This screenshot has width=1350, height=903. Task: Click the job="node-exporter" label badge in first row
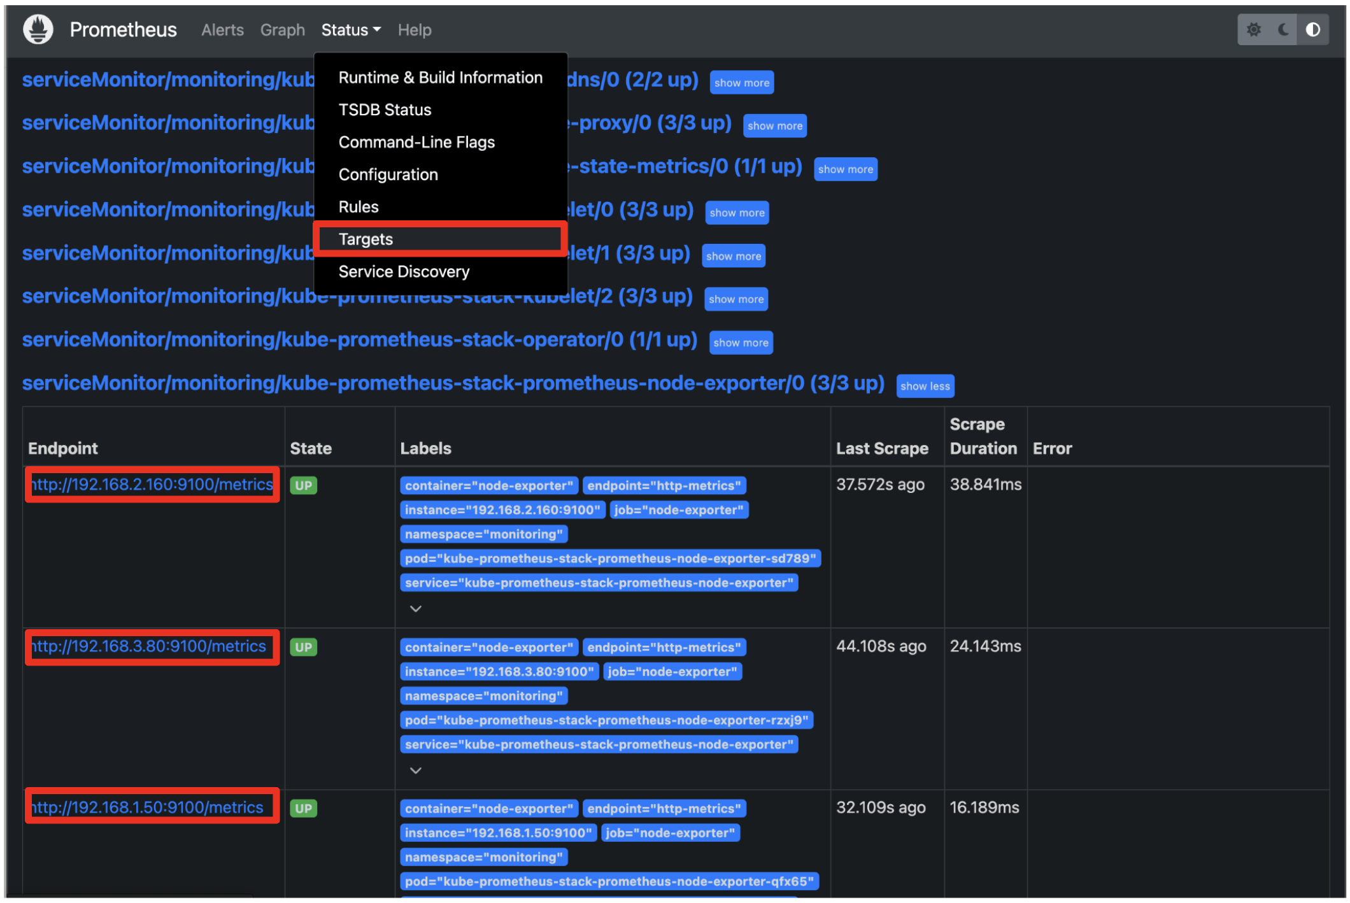[x=678, y=510]
